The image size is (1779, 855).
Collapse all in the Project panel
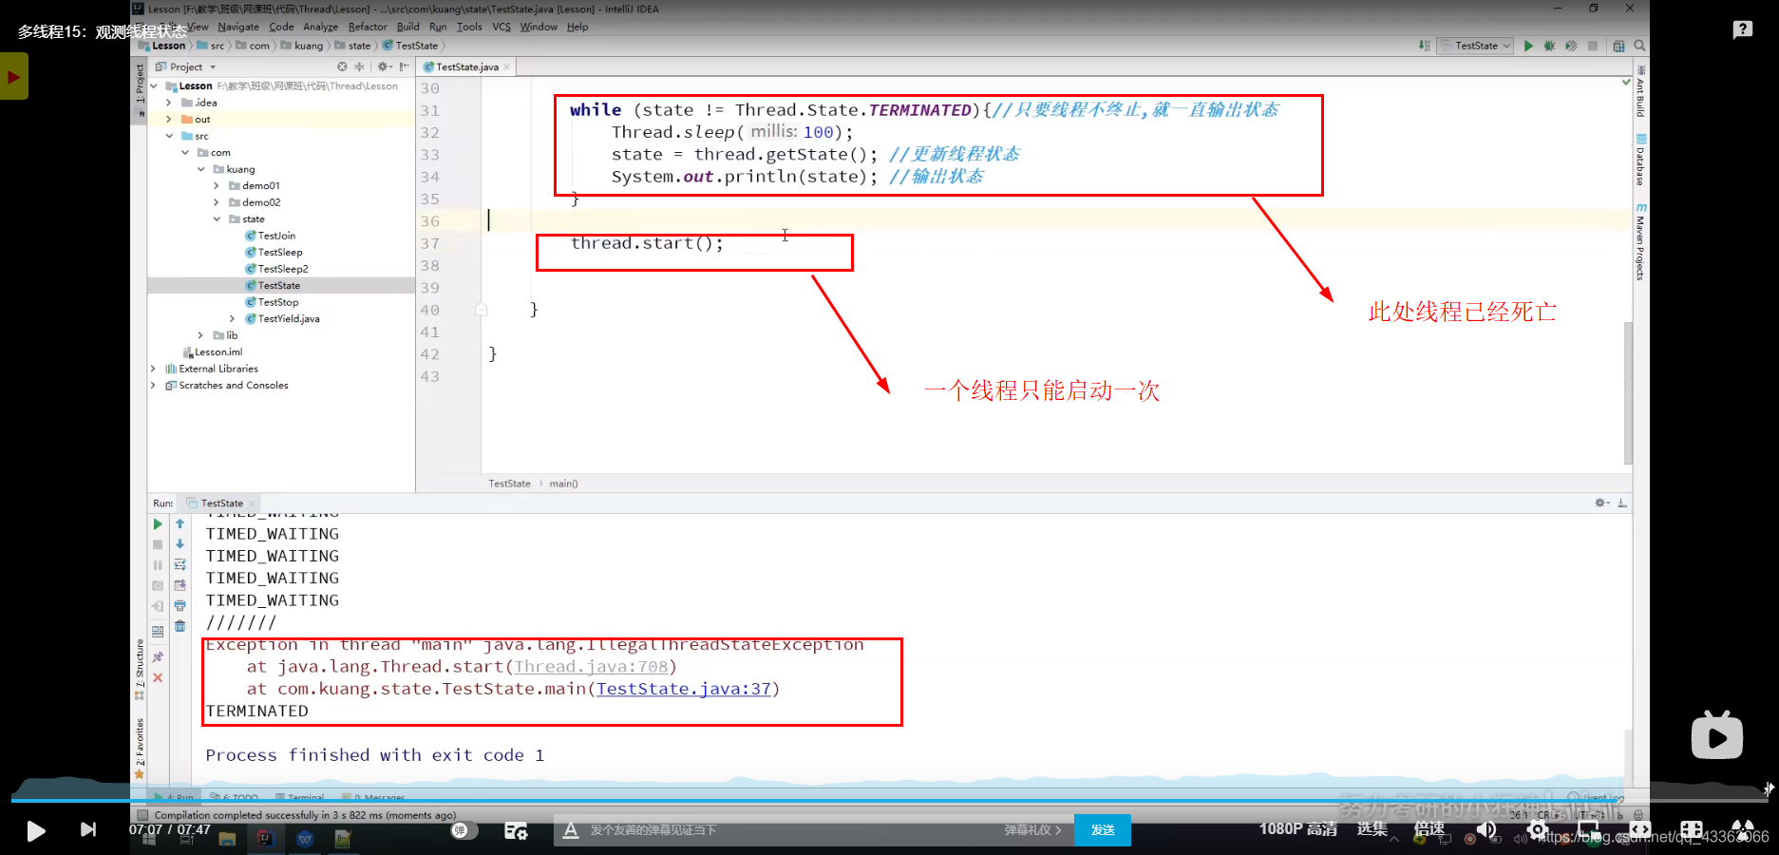click(x=359, y=66)
